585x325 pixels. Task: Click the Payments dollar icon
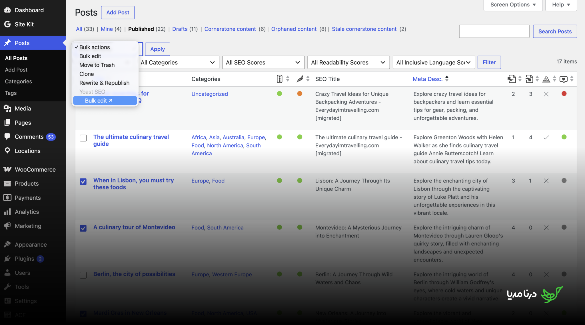click(x=7, y=197)
